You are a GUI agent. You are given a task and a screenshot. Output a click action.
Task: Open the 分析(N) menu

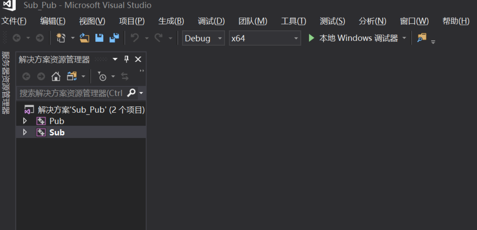(x=372, y=21)
